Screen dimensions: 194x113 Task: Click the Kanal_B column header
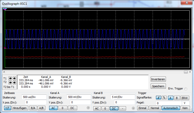[x=66, y=77]
